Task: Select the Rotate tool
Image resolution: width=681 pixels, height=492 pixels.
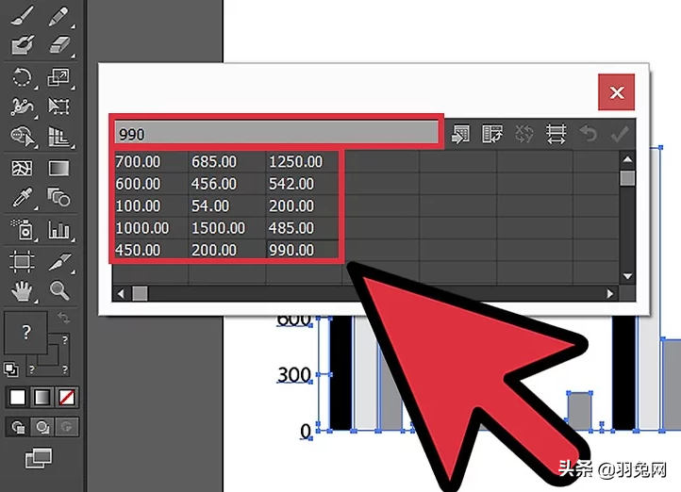Action: (x=22, y=77)
